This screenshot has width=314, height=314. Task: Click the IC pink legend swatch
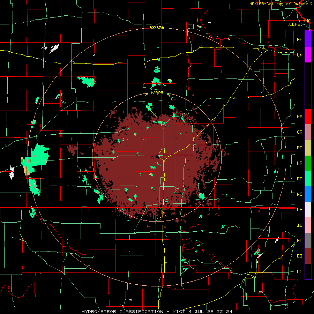coord(308,225)
